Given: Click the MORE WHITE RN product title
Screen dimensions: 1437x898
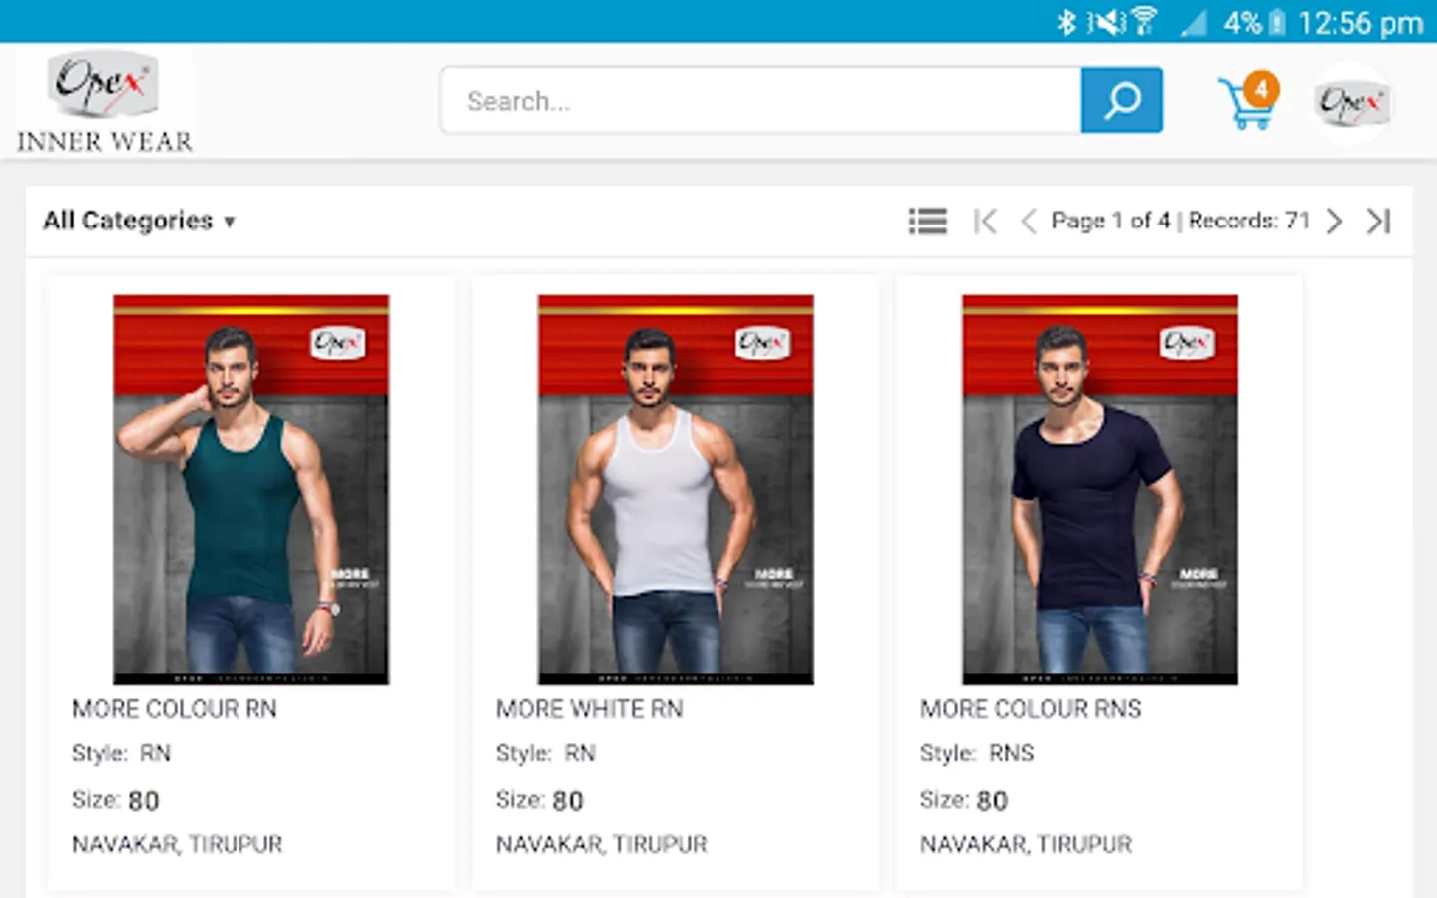Looking at the screenshot, I should pos(590,709).
